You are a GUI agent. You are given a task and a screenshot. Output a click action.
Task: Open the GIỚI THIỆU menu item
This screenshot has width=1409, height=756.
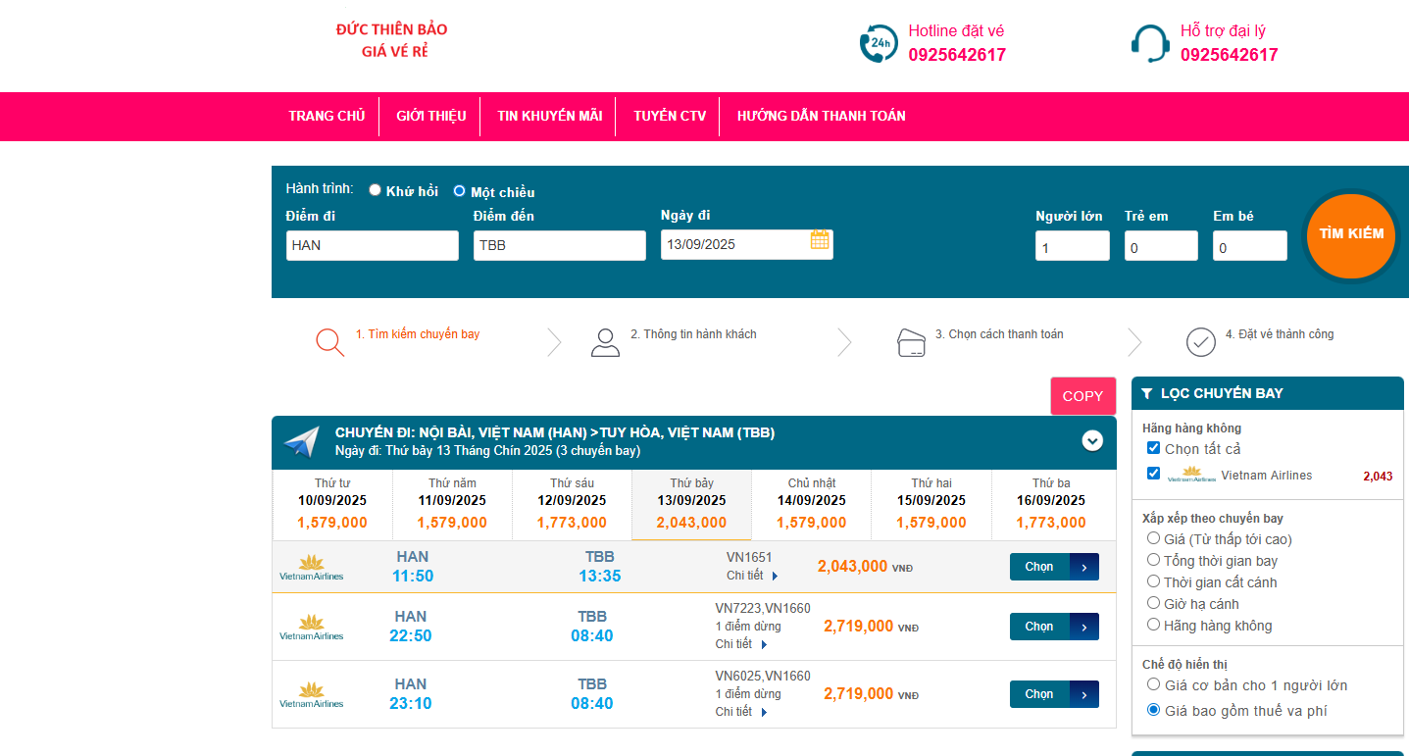click(431, 116)
